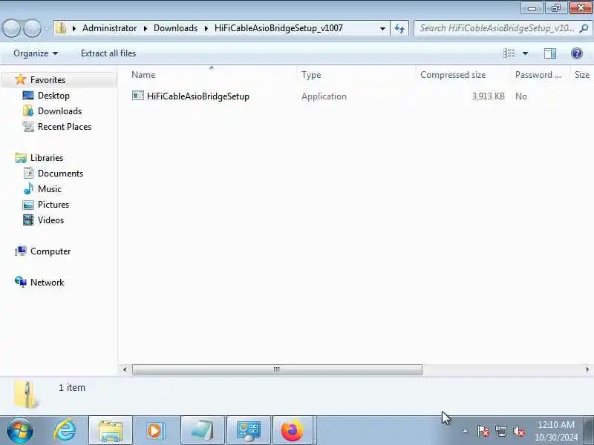
Task: Click the Desktop icon in Favorites
Action: click(28, 96)
